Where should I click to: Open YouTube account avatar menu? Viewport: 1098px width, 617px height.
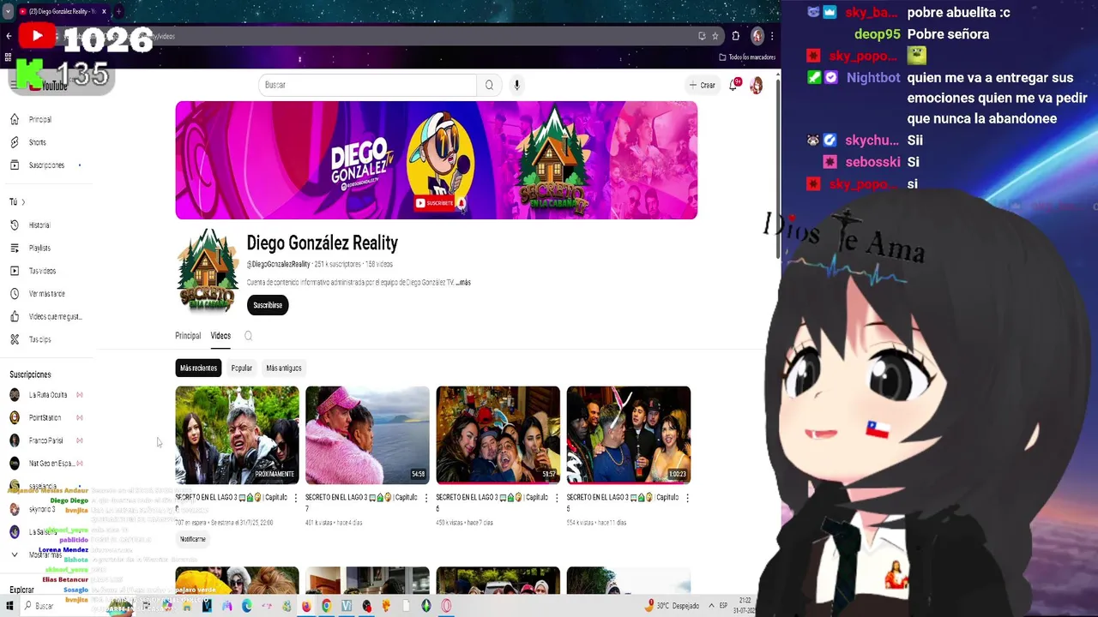click(756, 85)
